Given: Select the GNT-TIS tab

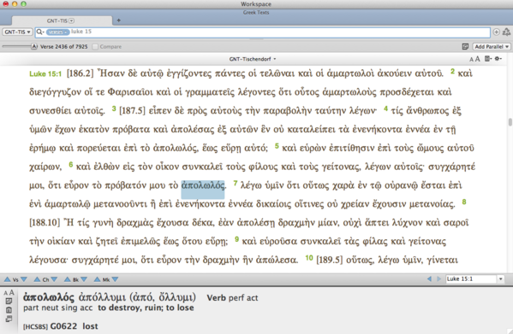Looking at the screenshot, I should [x=61, y=21].
